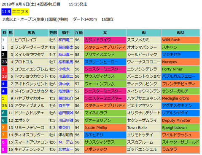This screenshot has width=202, height=155.
Task: Select horse name ハヤブサマカオー
Action: pos(30,98)
